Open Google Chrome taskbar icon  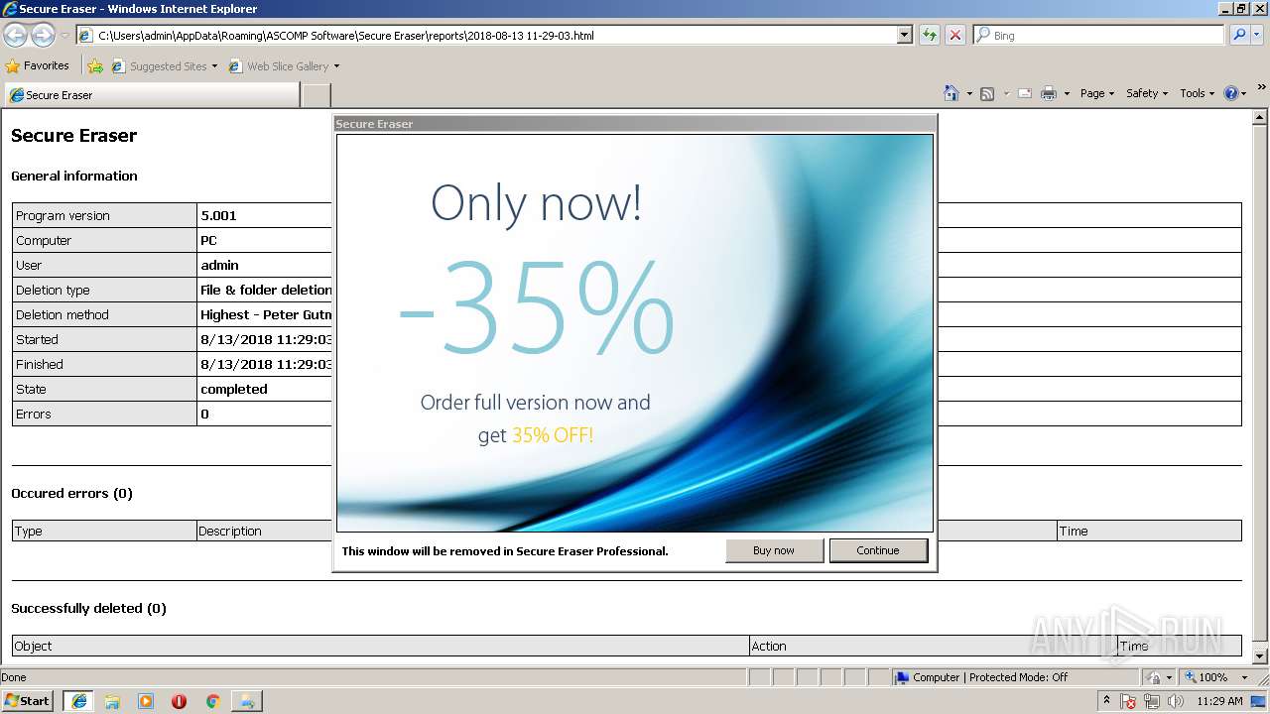click(212, 701)
